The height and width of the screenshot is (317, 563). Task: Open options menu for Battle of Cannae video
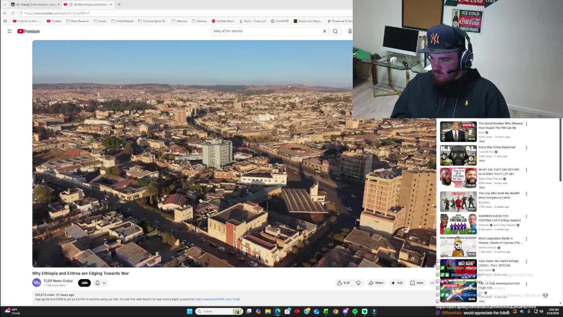click(x=526, y=239)
